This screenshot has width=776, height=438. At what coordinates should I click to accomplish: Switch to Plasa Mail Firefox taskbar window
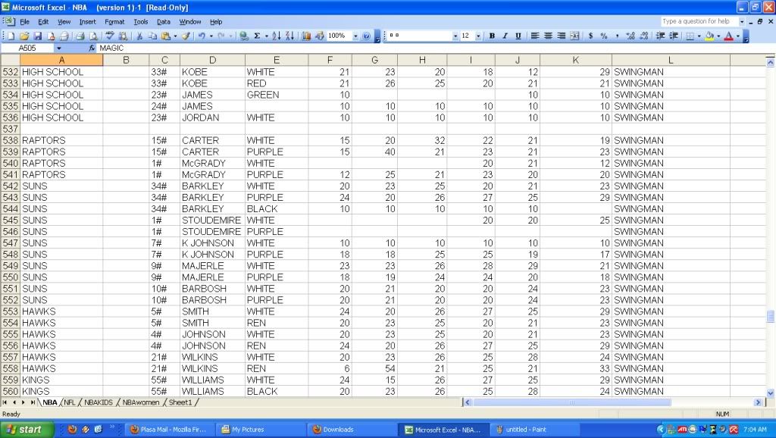168,430
